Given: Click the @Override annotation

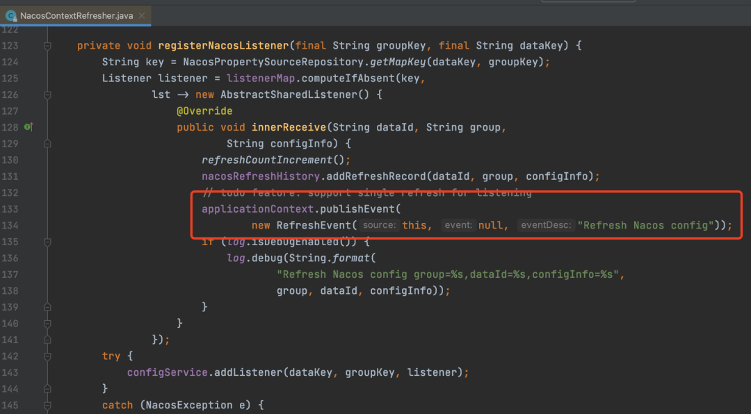Looking at the screenshot, I should click(x=204, y=111).
